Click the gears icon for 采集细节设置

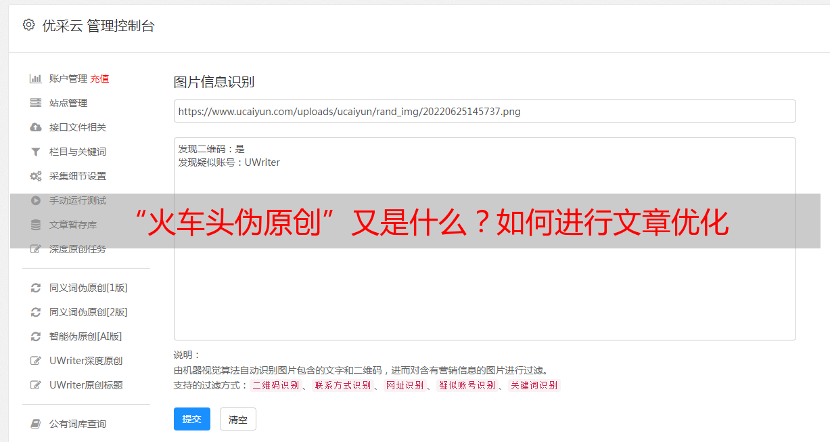pos(36,176)
